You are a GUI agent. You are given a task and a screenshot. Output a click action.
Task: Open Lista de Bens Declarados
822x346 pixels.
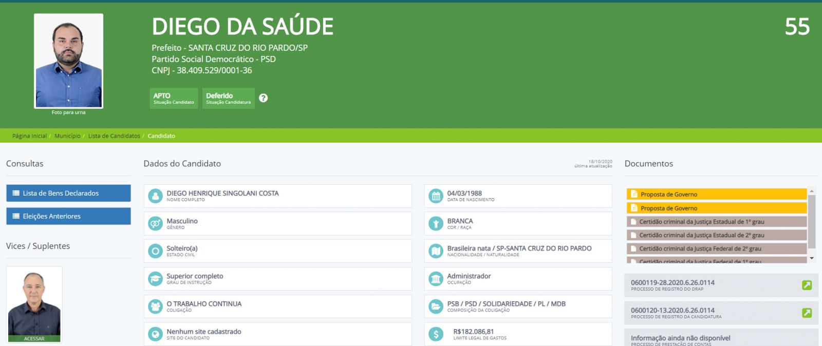tap(68, 194)
